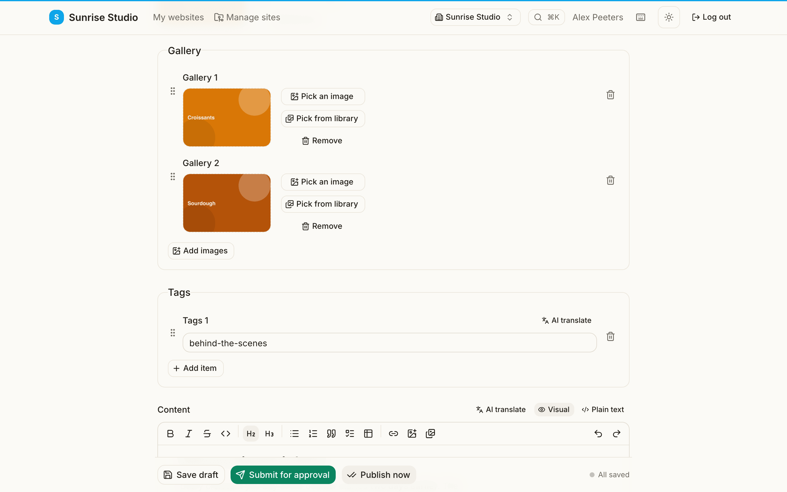Click Log out

(711, 17)
